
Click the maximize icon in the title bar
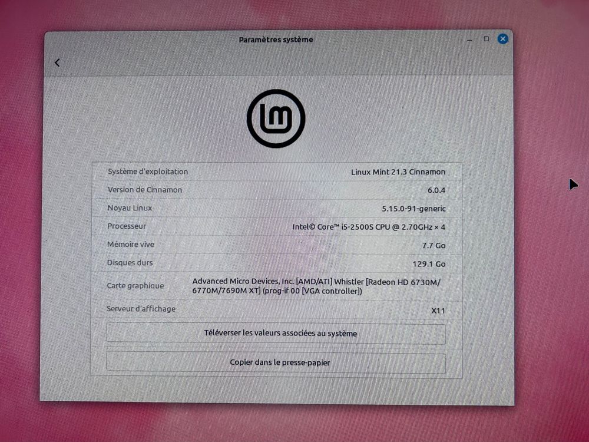485,39
